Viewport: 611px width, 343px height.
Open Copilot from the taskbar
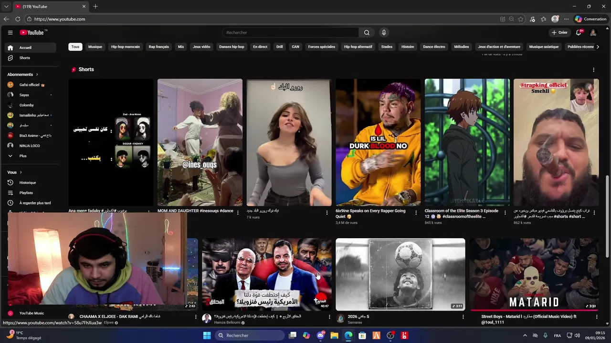pyautogui.click(x=306, y=335)
